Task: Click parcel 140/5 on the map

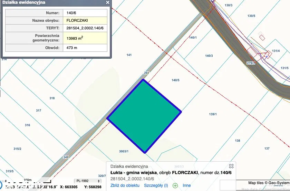Action: pyautogui.click(x=175, y=80)
